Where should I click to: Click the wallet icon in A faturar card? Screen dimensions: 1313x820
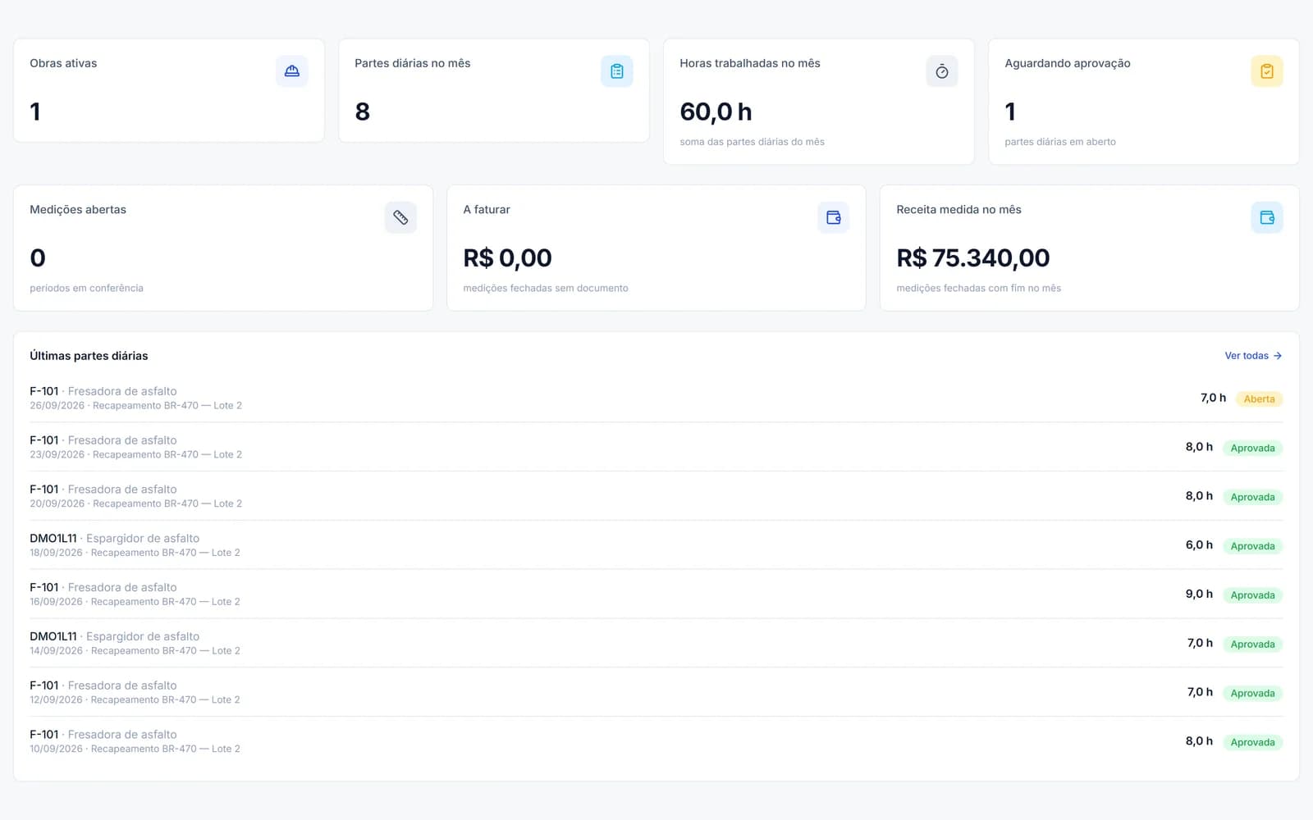pos(833,217)
